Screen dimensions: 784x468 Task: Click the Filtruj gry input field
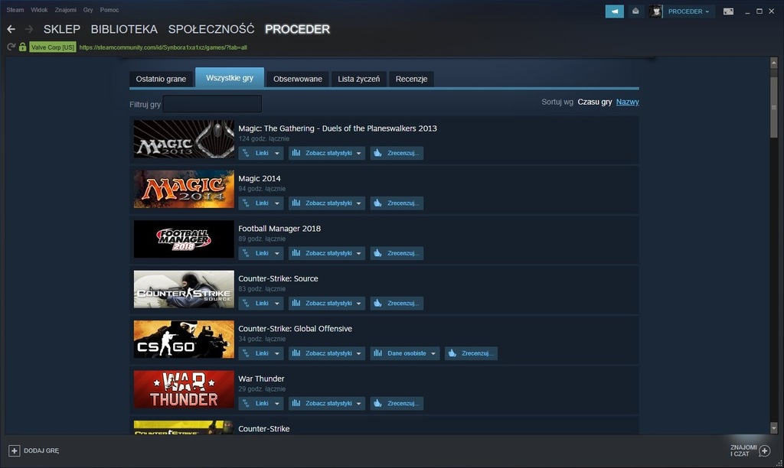pyautogui.click(x=212, y=104)
